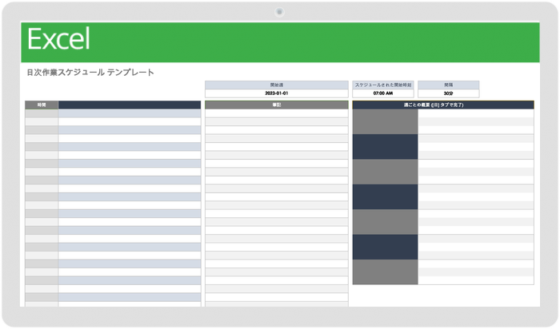Select the 2023-01-01 start week cell
The image size is (560, 329).
(x=277, y=93)
